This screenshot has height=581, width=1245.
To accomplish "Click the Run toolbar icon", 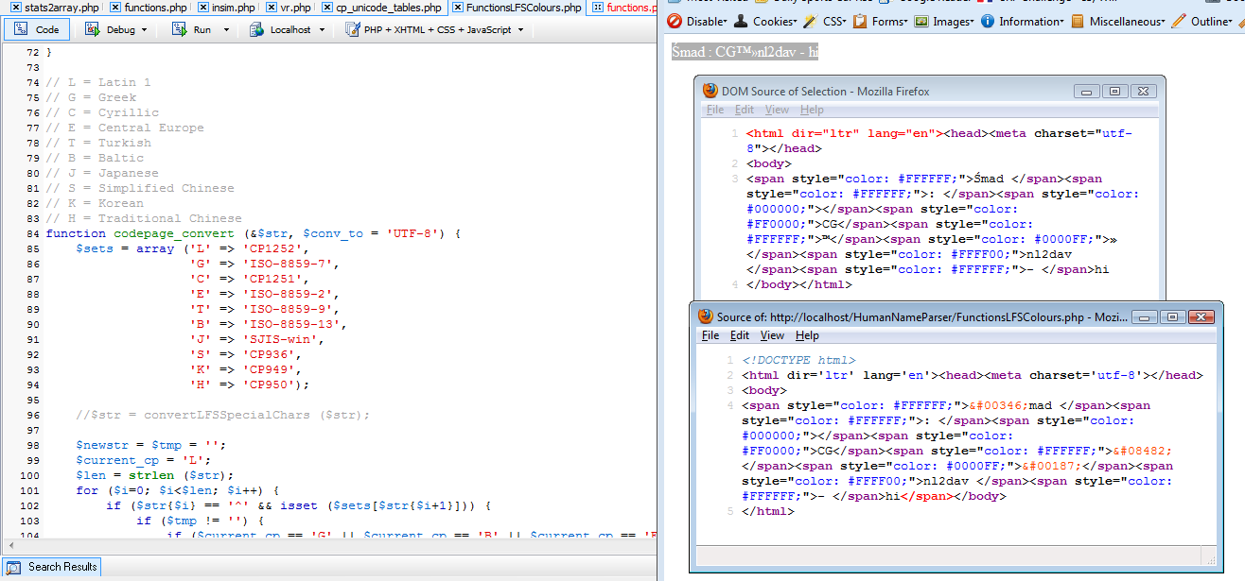I will (x=179, y=29).
